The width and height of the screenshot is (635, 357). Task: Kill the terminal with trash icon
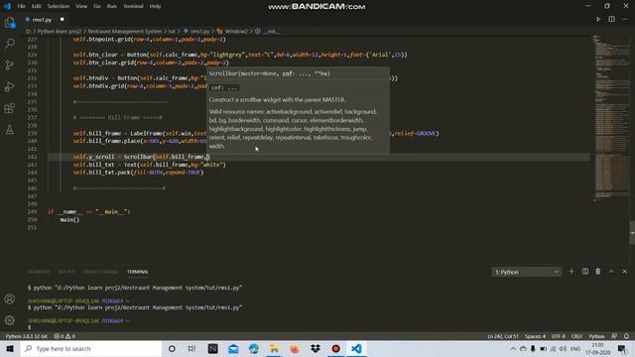[x=598, y=272]
